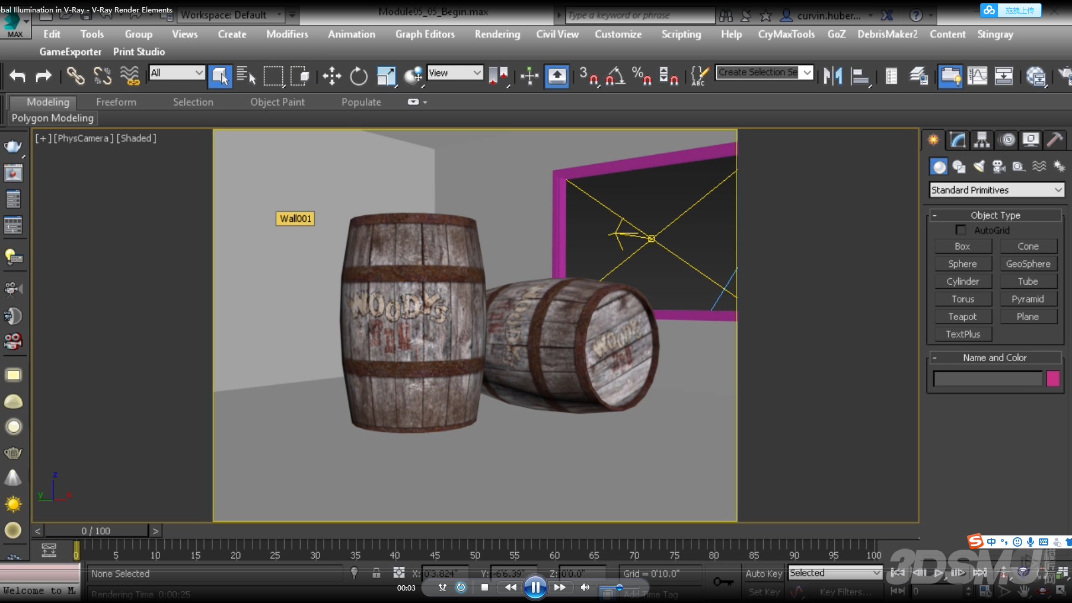The height and width of the screenshot is (603, 1072).
Task: Open the Display panel tab icon
Action: pos(1030,140)
